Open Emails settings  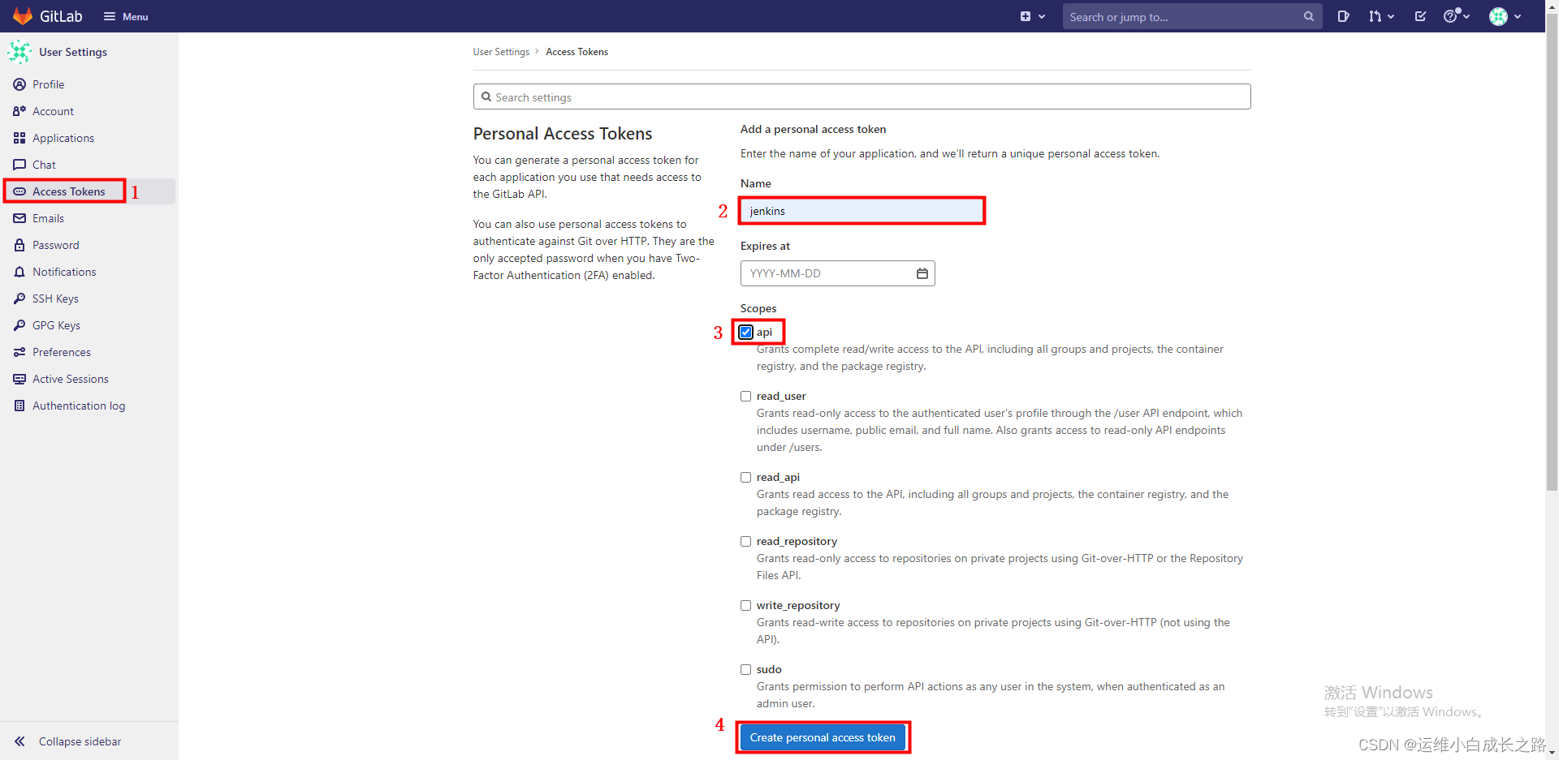48,218
